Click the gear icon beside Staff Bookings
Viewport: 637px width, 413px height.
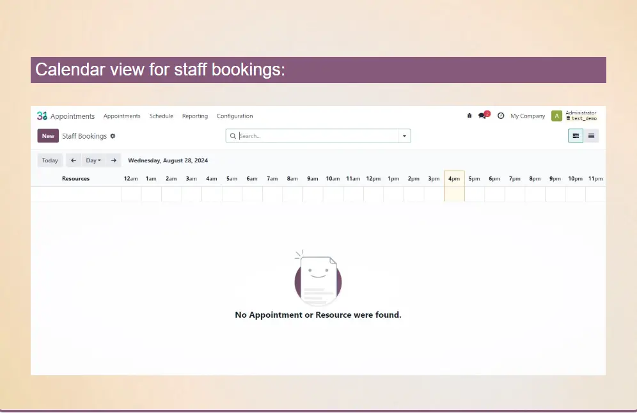pos(113,136)
